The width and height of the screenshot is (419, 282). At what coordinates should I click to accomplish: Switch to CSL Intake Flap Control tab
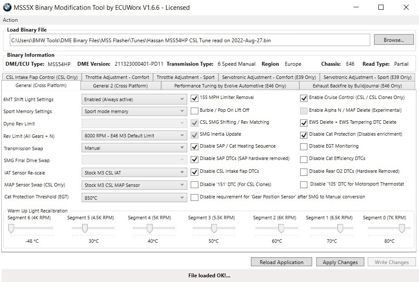tap(42, 77)
